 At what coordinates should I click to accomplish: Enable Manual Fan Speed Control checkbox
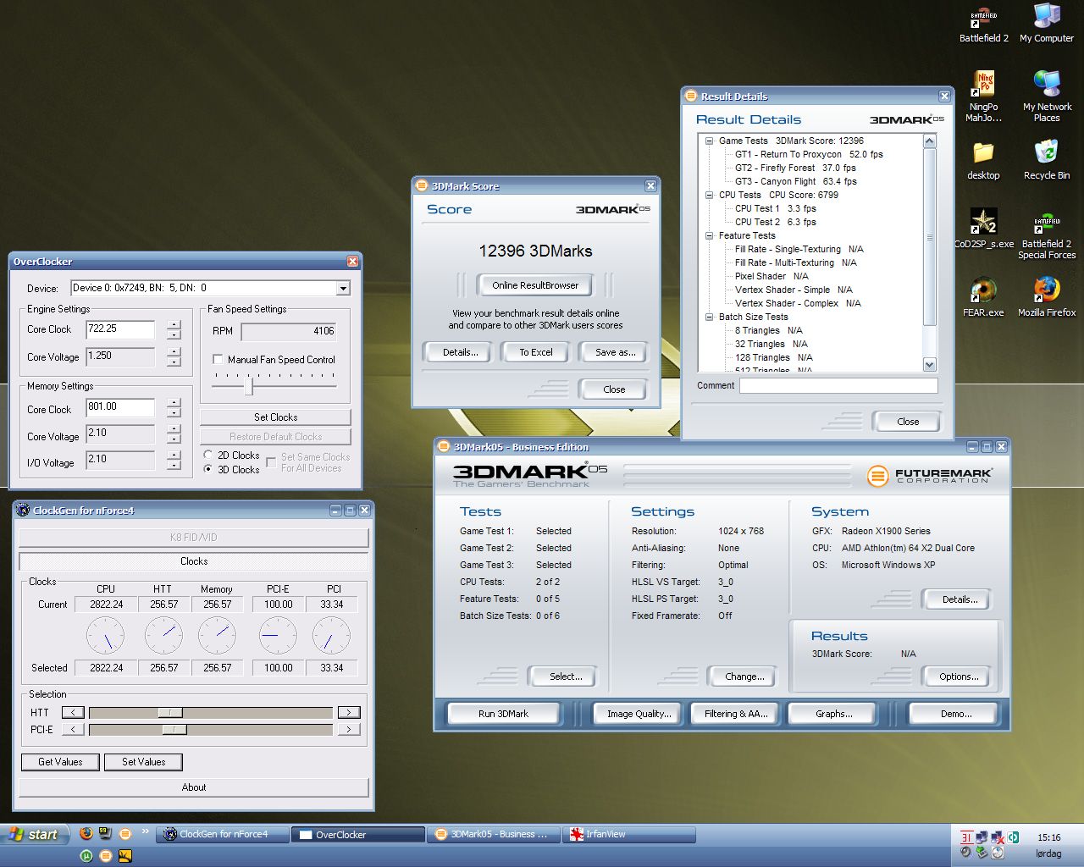(x=218, y=359)
